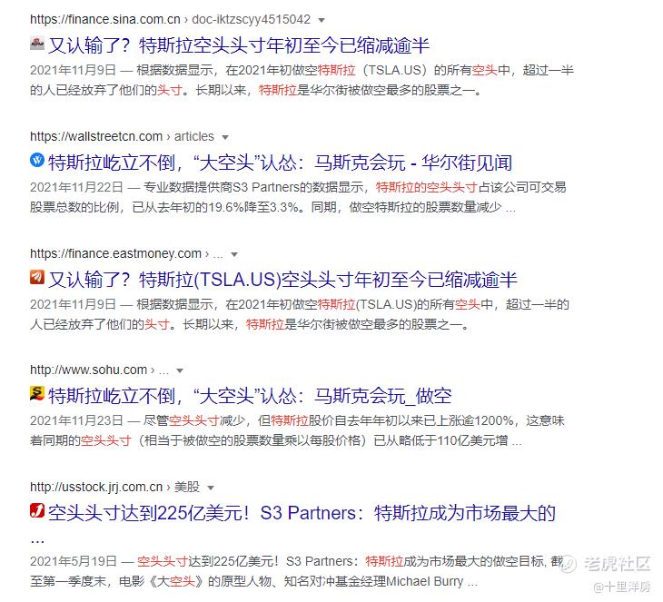Click the Eastmoney orange favicon
The height and width of the screenshot is (602, 663).
[x=37, y=277]
